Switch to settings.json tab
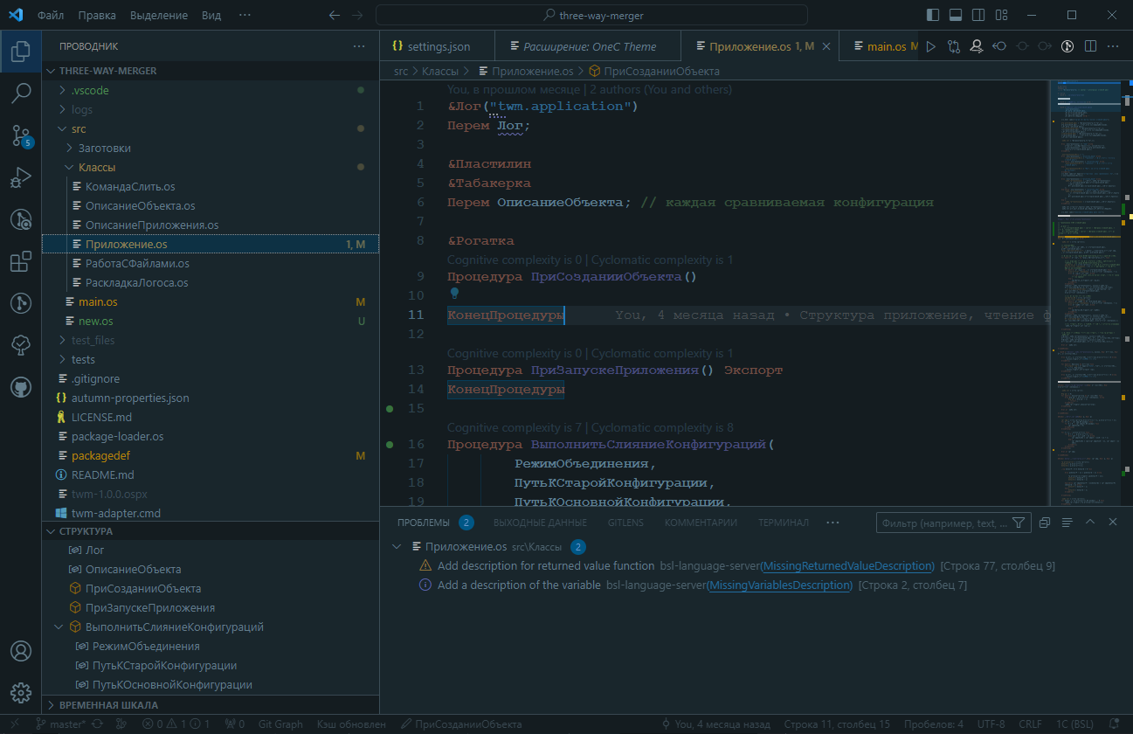The image size is (1133, 734). click(437, 46)
